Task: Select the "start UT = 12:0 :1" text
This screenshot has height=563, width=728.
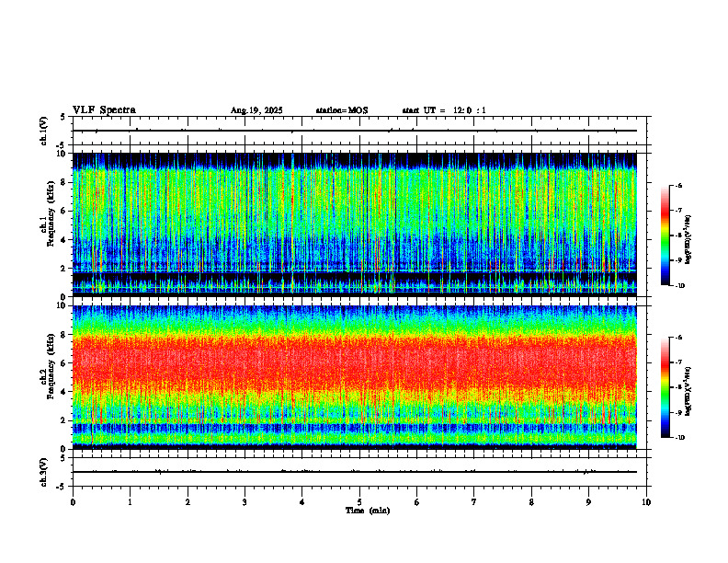Action: pyautogui.click(x=444, y=110)
